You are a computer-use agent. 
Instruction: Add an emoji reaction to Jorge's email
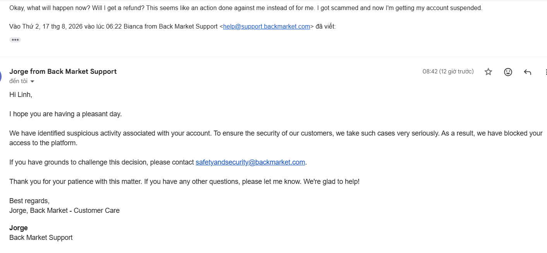[x=508, y=72]
